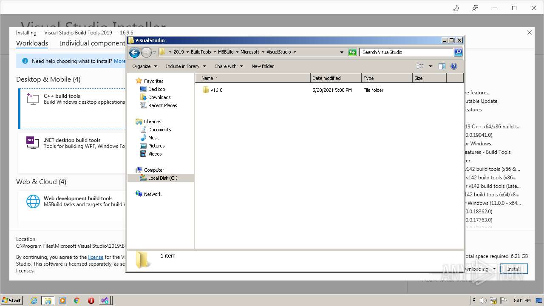
Task: Open Favorites in navigation pane
Action: 153,81
